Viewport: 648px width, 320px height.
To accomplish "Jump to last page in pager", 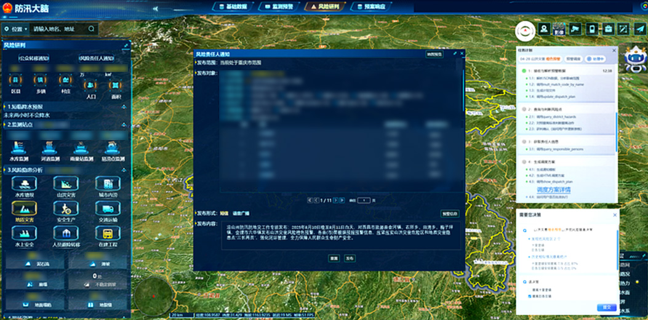I will click(342, 200).
